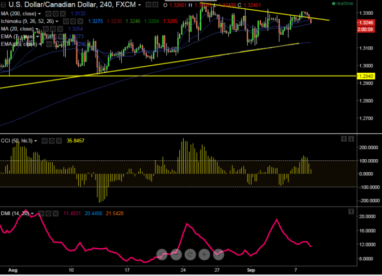Screen dimensions: 382x276
Task: Open CCI indicator settings gear
Action: (x=52, y=141)
